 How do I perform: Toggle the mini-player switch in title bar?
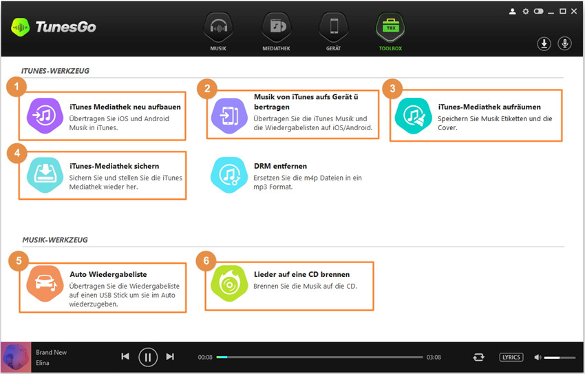(x=538, y=12)
